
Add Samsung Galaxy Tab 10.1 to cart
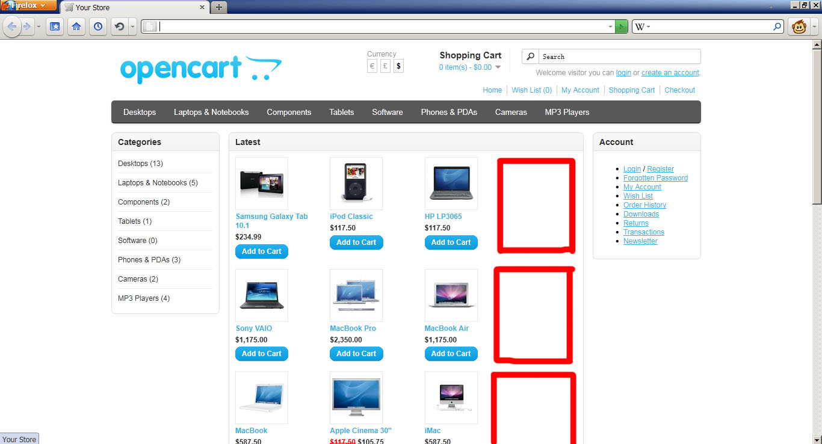tap(262, 251)
